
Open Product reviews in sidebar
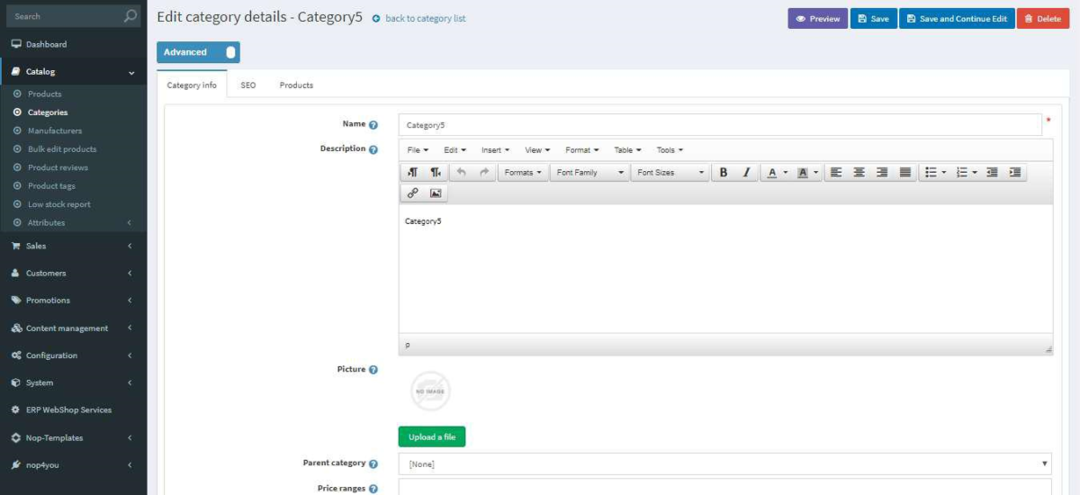[58, 167]
